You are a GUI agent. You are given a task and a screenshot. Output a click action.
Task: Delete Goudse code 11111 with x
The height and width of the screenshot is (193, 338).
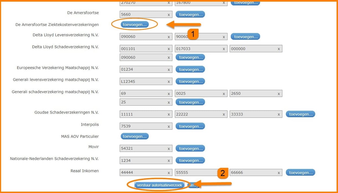pos(168,114)
